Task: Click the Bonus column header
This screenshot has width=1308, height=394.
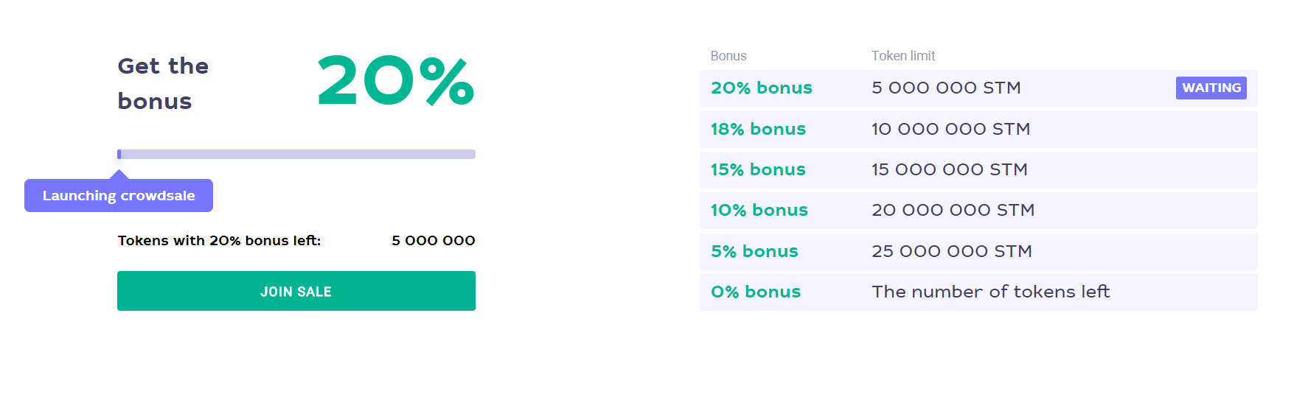Action: pyautogui.click(x=728, y=56)
